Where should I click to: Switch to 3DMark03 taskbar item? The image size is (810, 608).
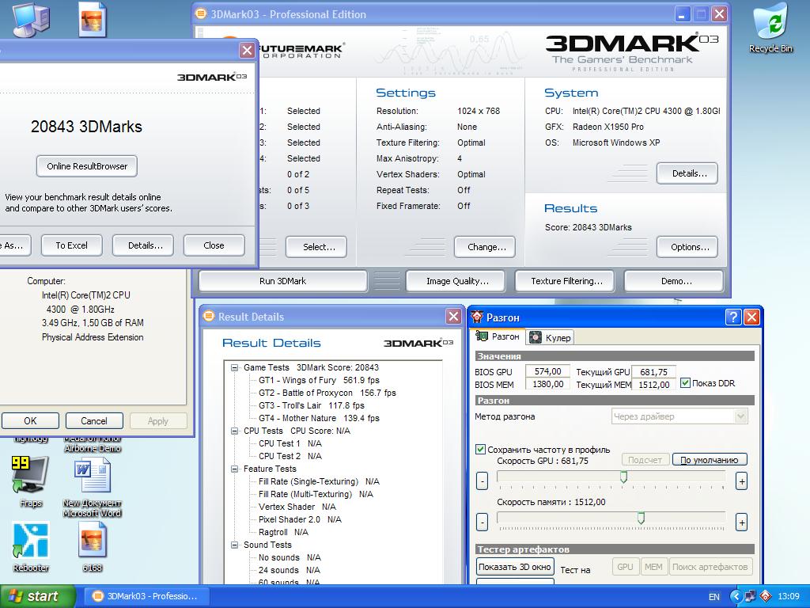click(146, 596)
